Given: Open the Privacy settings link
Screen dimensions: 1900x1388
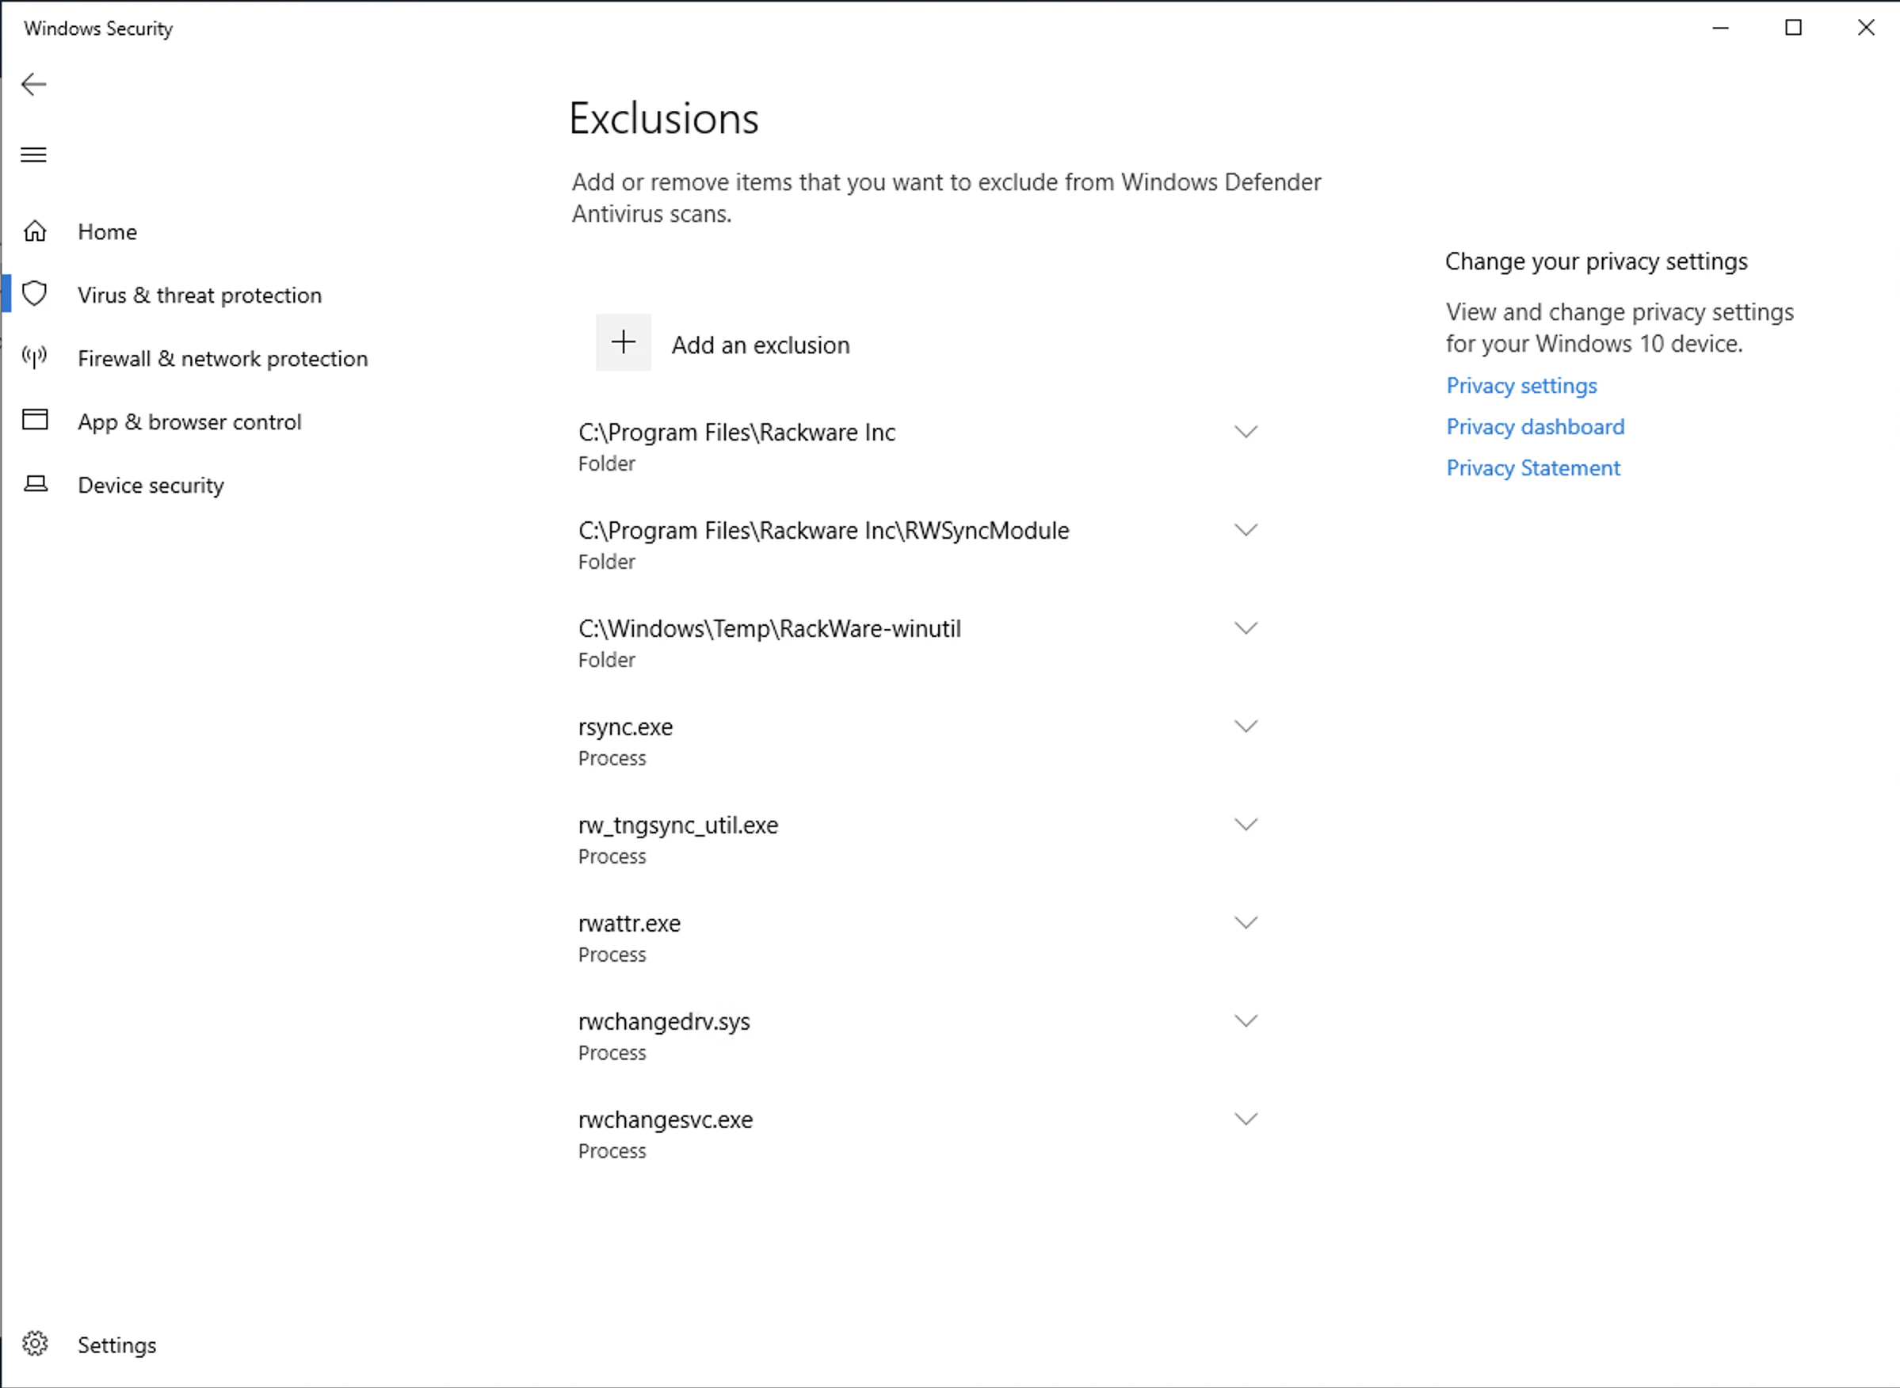Looking at the screenshot, I should [1522, 386].
